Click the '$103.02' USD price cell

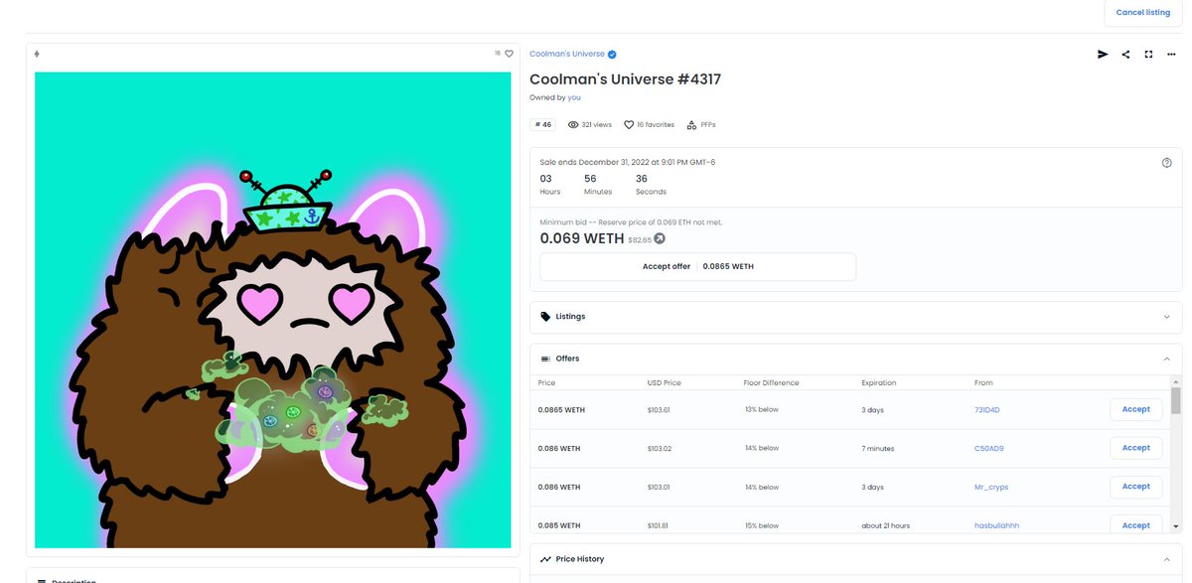pyautogui.click(x=660, y=448)
